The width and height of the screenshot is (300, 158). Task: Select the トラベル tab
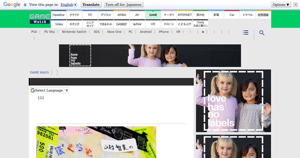click(x=247, y=15)
